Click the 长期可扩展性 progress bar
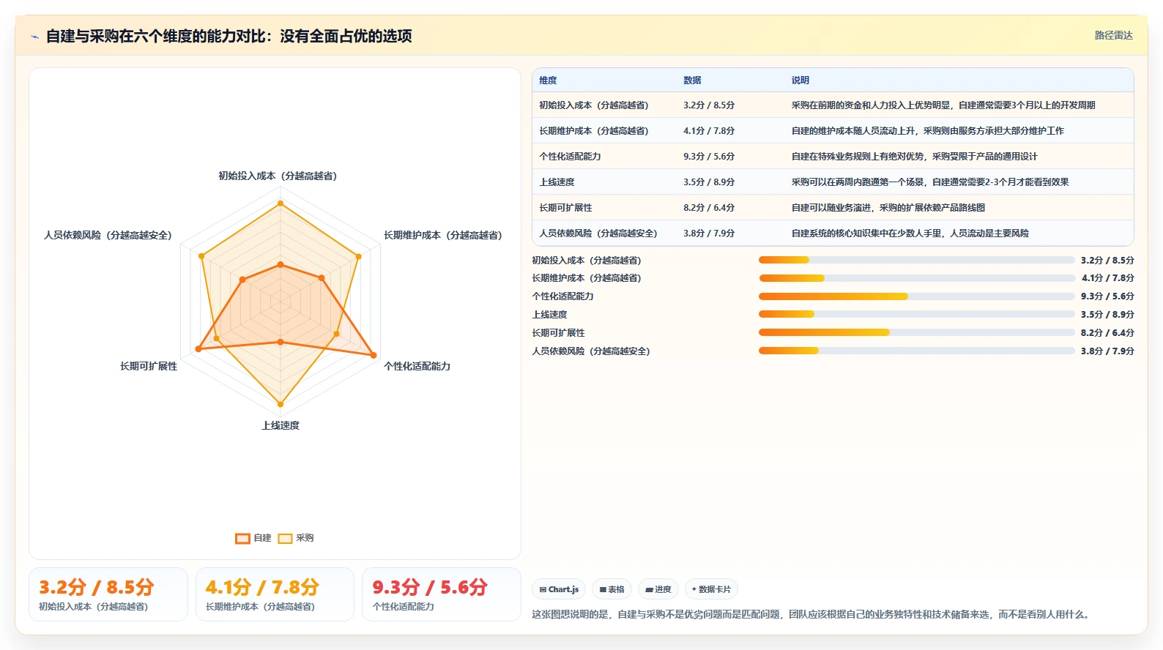This screenshot has height=650, width=1163. pos(916,332)
